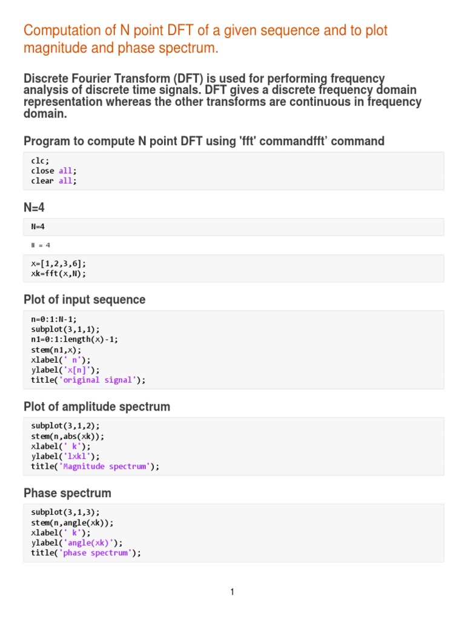Click the 'stem(n,abs(xk));' code line
Screen dimensions: 465x620
(x=68, y=436)
